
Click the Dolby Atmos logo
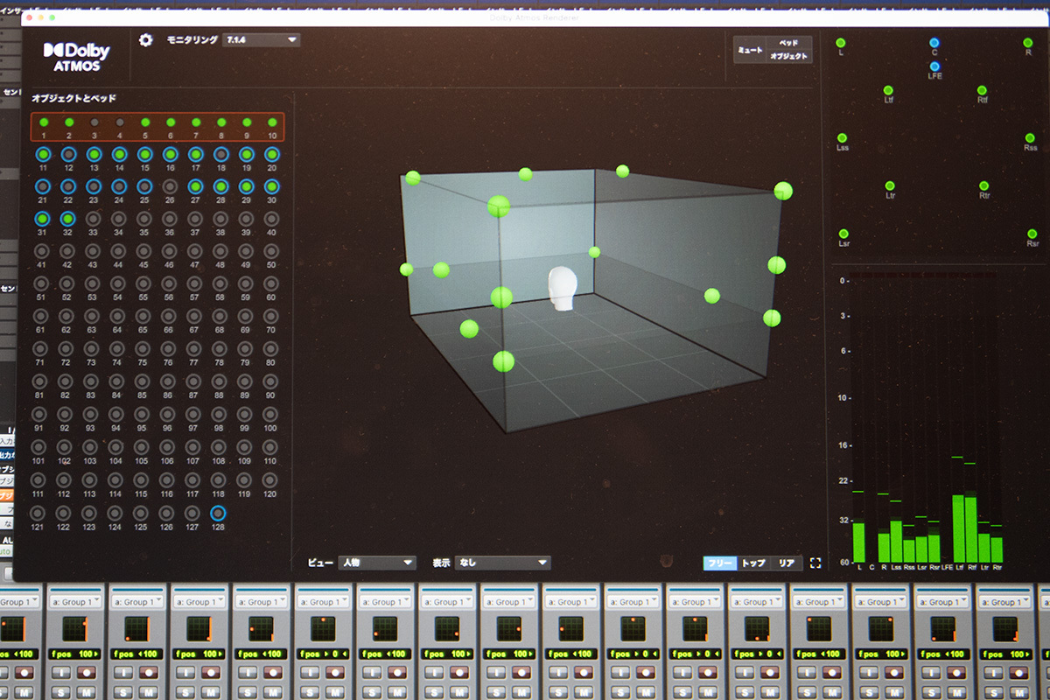pos(76,56)
